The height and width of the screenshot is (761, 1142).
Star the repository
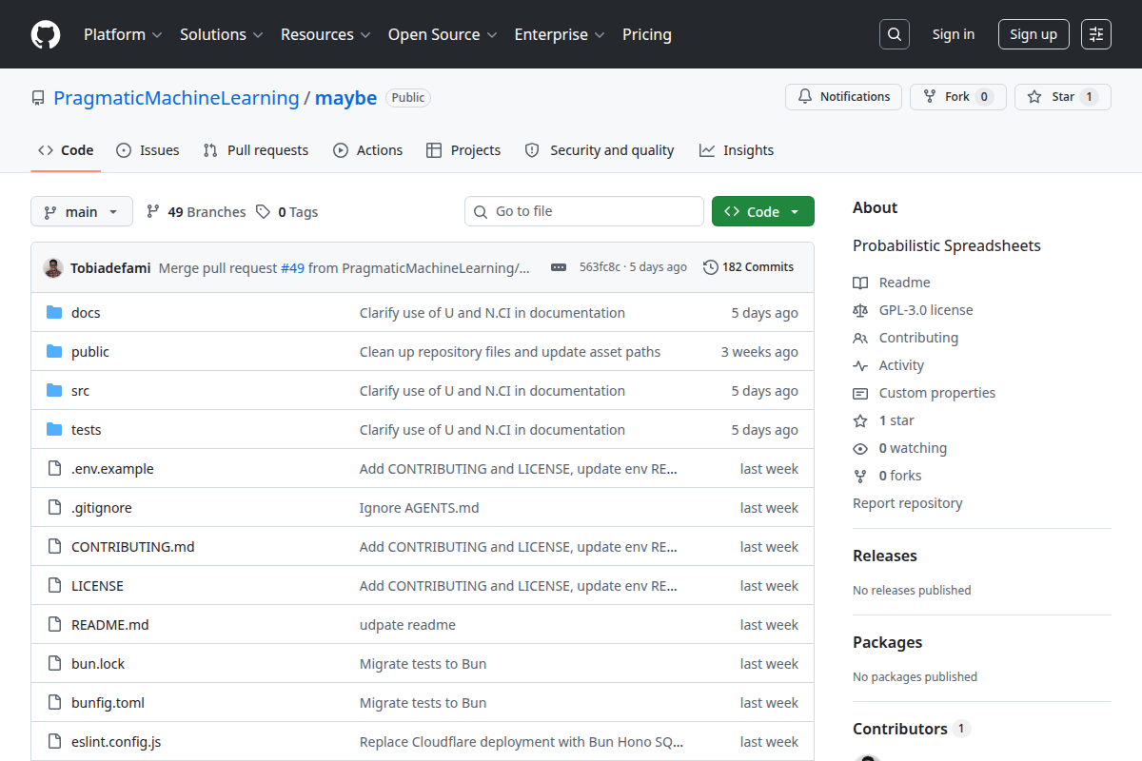[x=1062, y=97]
